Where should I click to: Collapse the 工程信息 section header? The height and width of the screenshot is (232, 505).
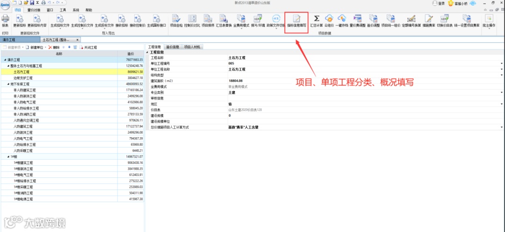[x=147, y=52]
